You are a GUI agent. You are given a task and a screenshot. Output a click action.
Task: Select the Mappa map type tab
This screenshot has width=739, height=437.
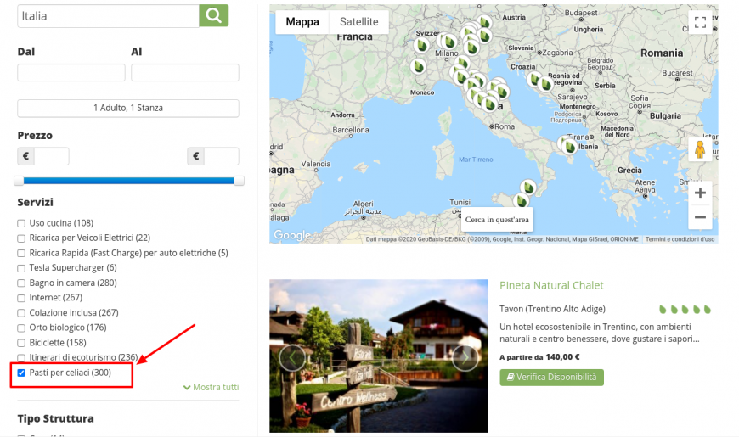302,22
